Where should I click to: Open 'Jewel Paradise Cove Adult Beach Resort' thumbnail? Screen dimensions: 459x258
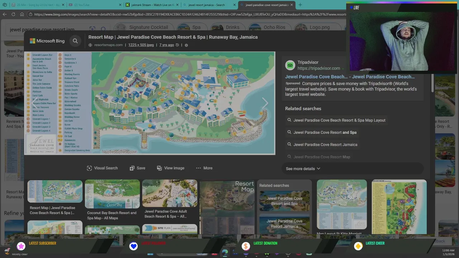pos(170,193)
